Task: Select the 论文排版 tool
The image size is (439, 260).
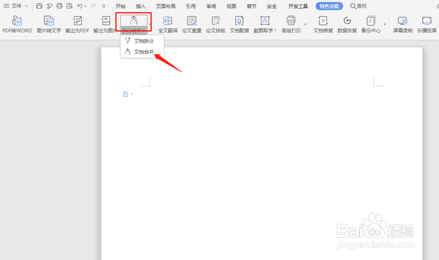Action: tap(216, 24)
